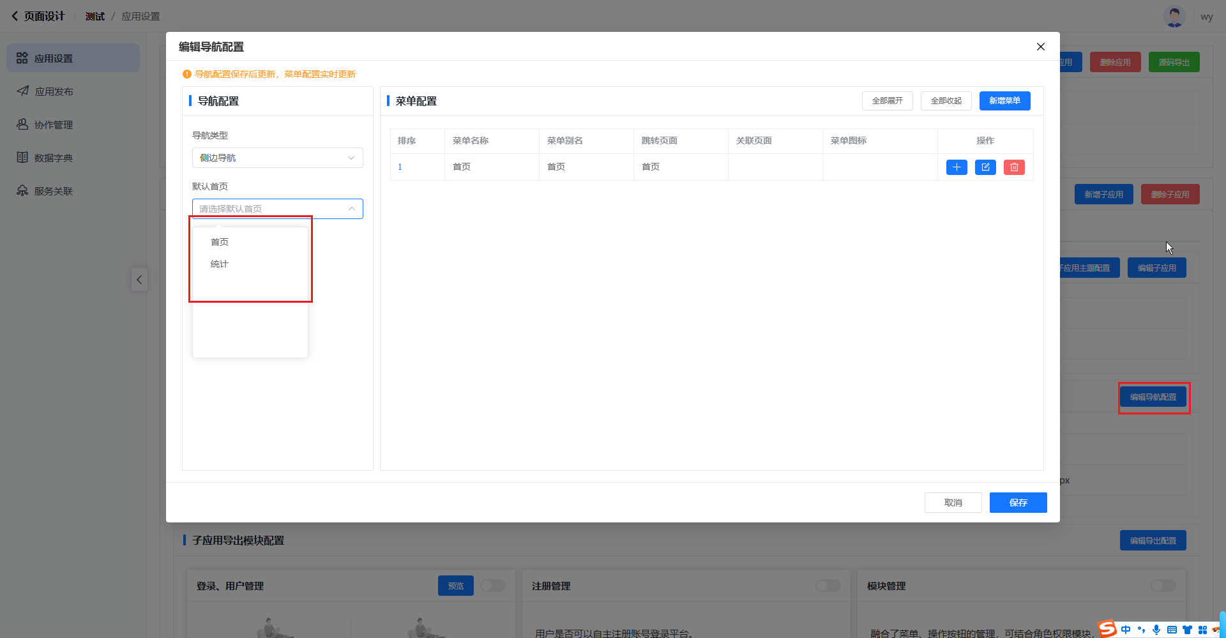This screenshot has height=638, width=1226.
Task: Enable the 模块管理 switch
Action: [x=1163, y=586]
